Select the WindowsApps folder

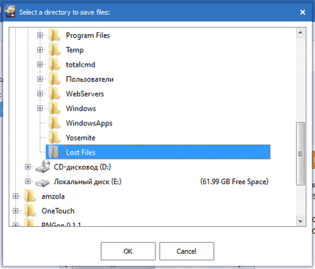[89, 123]
